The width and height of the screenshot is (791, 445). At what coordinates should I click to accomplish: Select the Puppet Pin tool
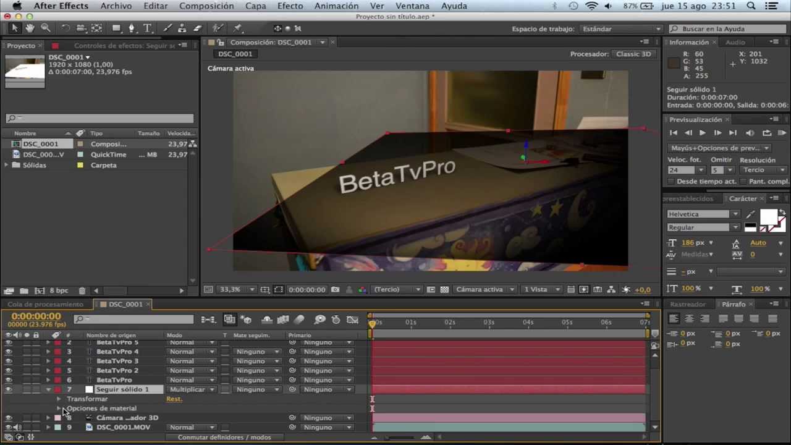coord(238,28)
